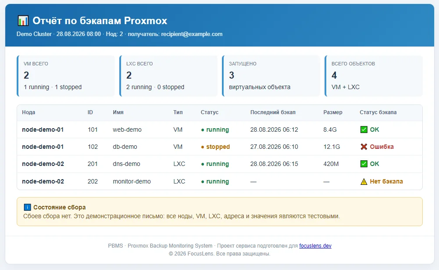The width and height of the screenshot is (439, 270).
Task: Click the 'виртуальных объекта' caption
Action: 260,87
